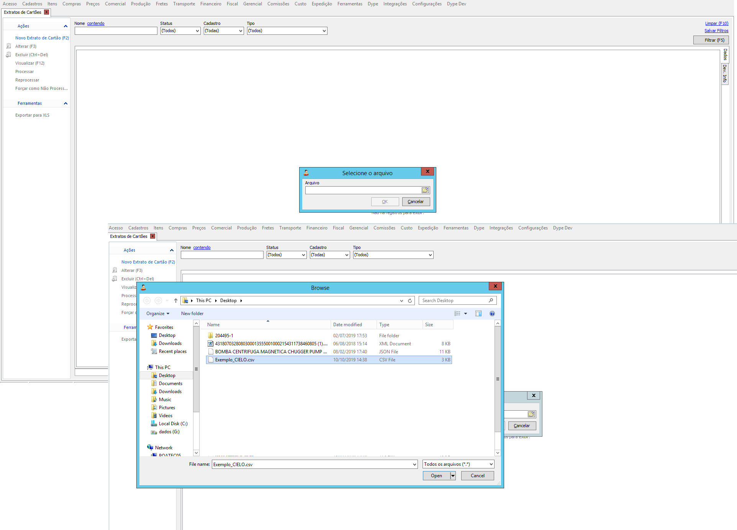The width and height of the screenshot is (737, 530).
Task: Open the Pictures folder under This PC
Action: 167,407
